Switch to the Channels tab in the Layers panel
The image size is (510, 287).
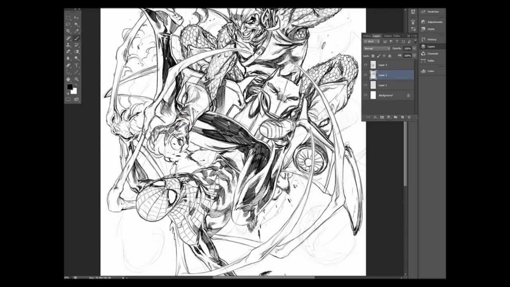click(x=388, y=36)
